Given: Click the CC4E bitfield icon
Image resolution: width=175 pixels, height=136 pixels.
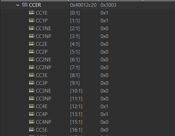Looking at the screenshot, I should [x=31, y=106].
